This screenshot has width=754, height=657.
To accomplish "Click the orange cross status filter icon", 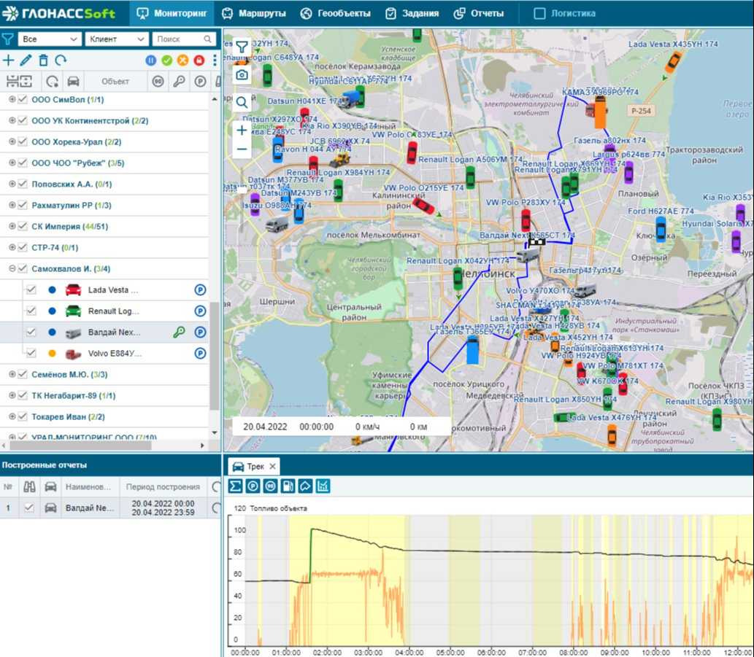I will (182, 60).
